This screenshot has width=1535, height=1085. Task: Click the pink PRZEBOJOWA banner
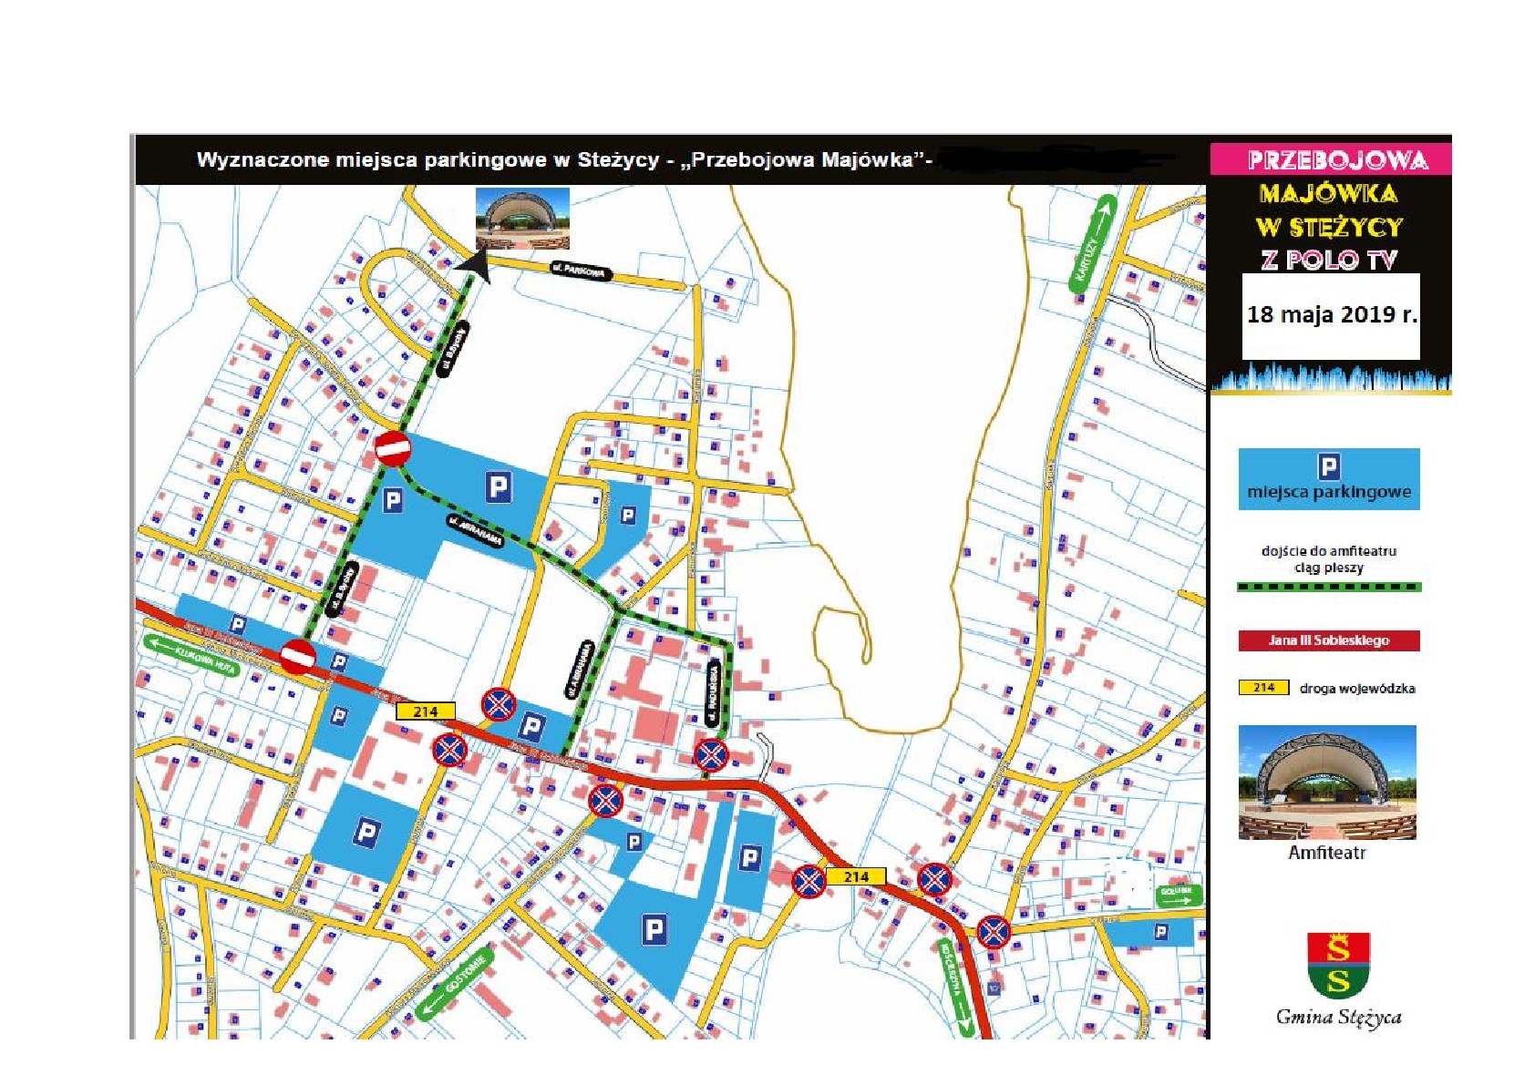1331,160
